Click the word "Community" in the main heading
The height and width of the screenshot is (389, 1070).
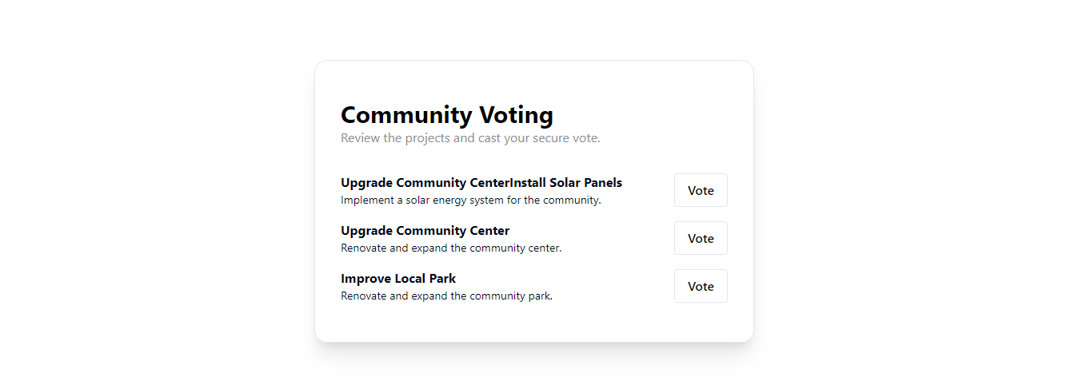click(x=406, y=115)
